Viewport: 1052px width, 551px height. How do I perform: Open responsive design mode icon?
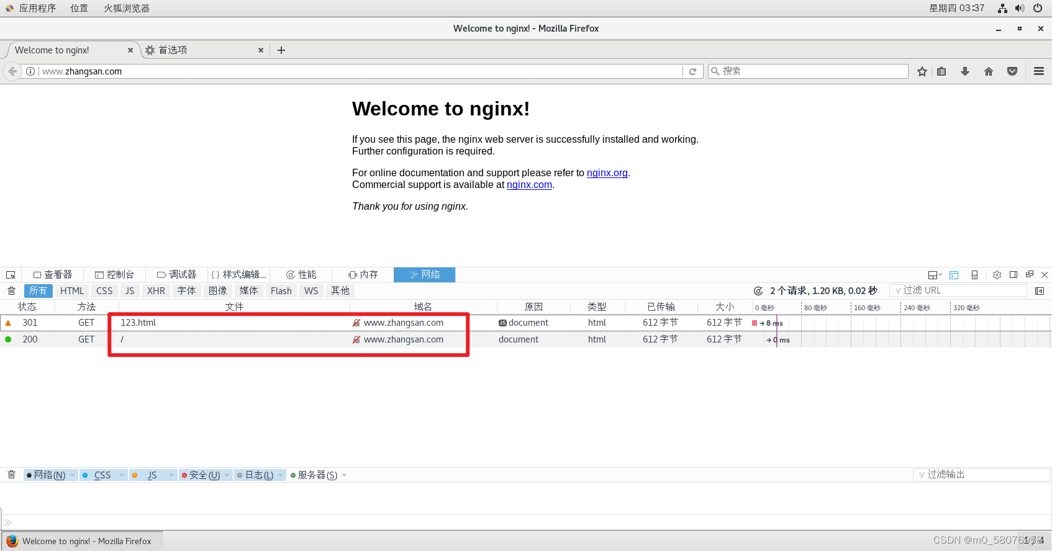tap(974, 275)
